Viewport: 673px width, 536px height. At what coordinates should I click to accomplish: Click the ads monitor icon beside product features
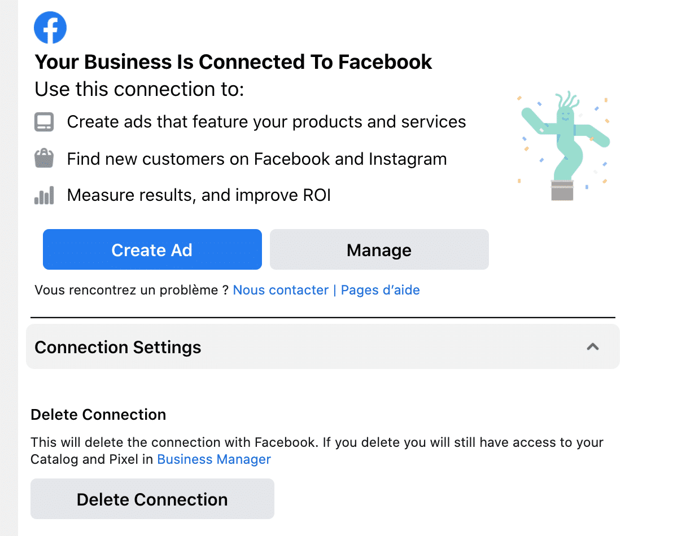tap(44, 121)
